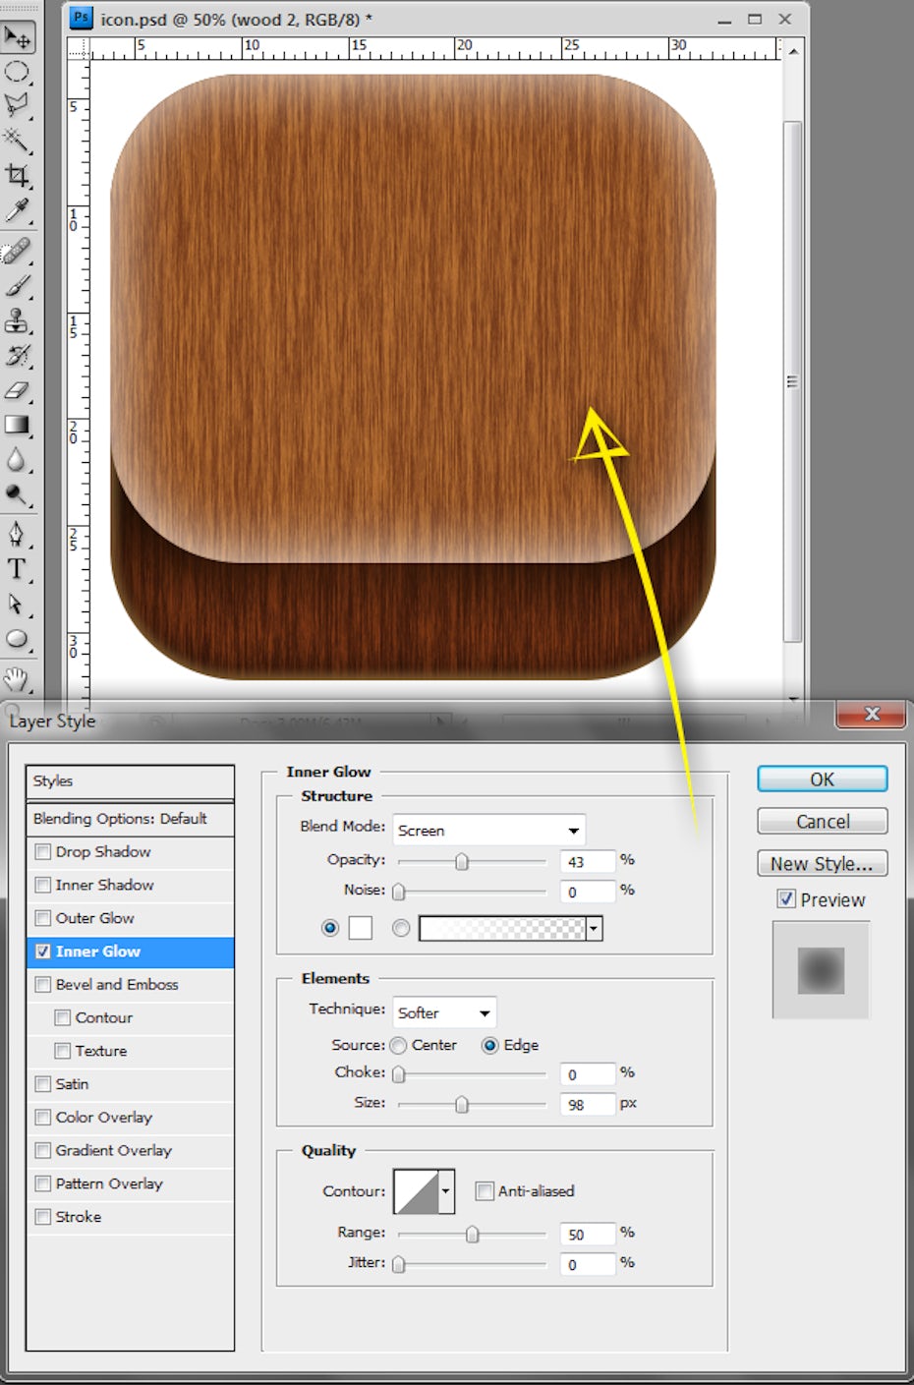Activate the Clone Stamp tool
This screenshot has width=914, height=1385.
[x=17, y=320]
